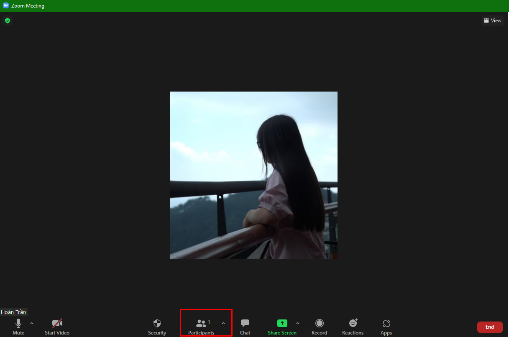Open the Participants panel
Screen dimensions: 509x337
[202, 326]
